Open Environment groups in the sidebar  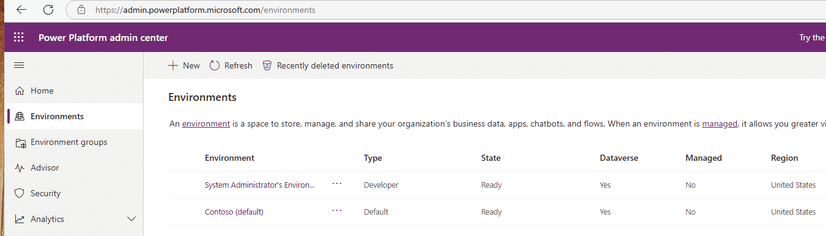[69, 142]
